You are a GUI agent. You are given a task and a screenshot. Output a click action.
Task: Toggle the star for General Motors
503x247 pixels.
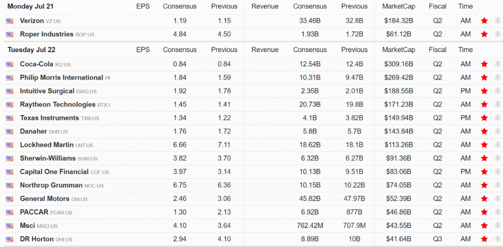point(484,198)
